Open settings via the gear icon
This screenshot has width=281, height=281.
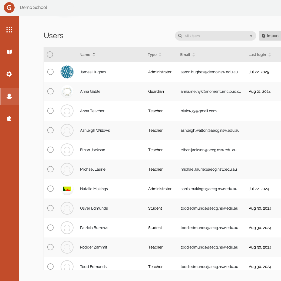point(9,74)
